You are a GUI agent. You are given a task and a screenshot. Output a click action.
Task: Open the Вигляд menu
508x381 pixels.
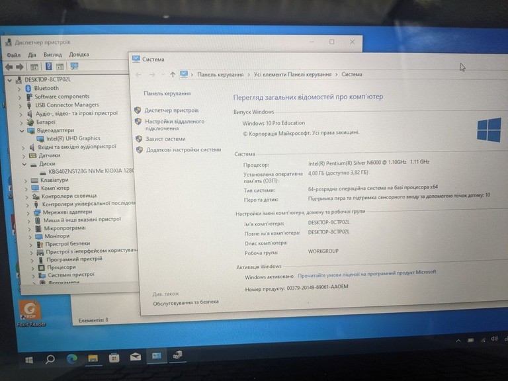tap(52, 54)
